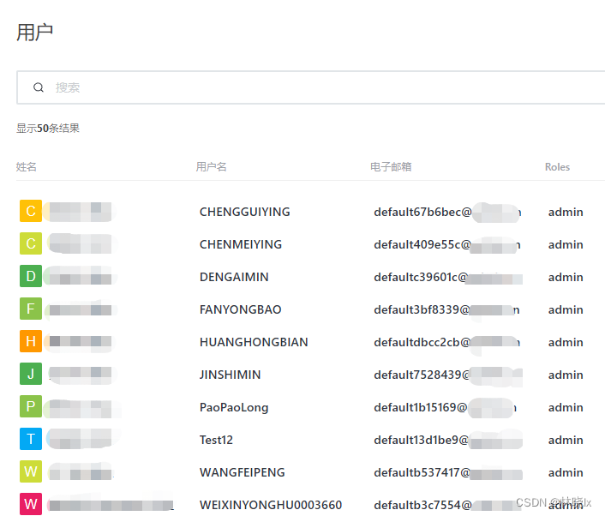Click the magnifier icon in search bar
The image size is (605, 516).
[39, 87]
